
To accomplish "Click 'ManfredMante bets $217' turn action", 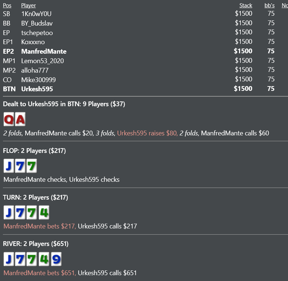I will tap(40, 226).
